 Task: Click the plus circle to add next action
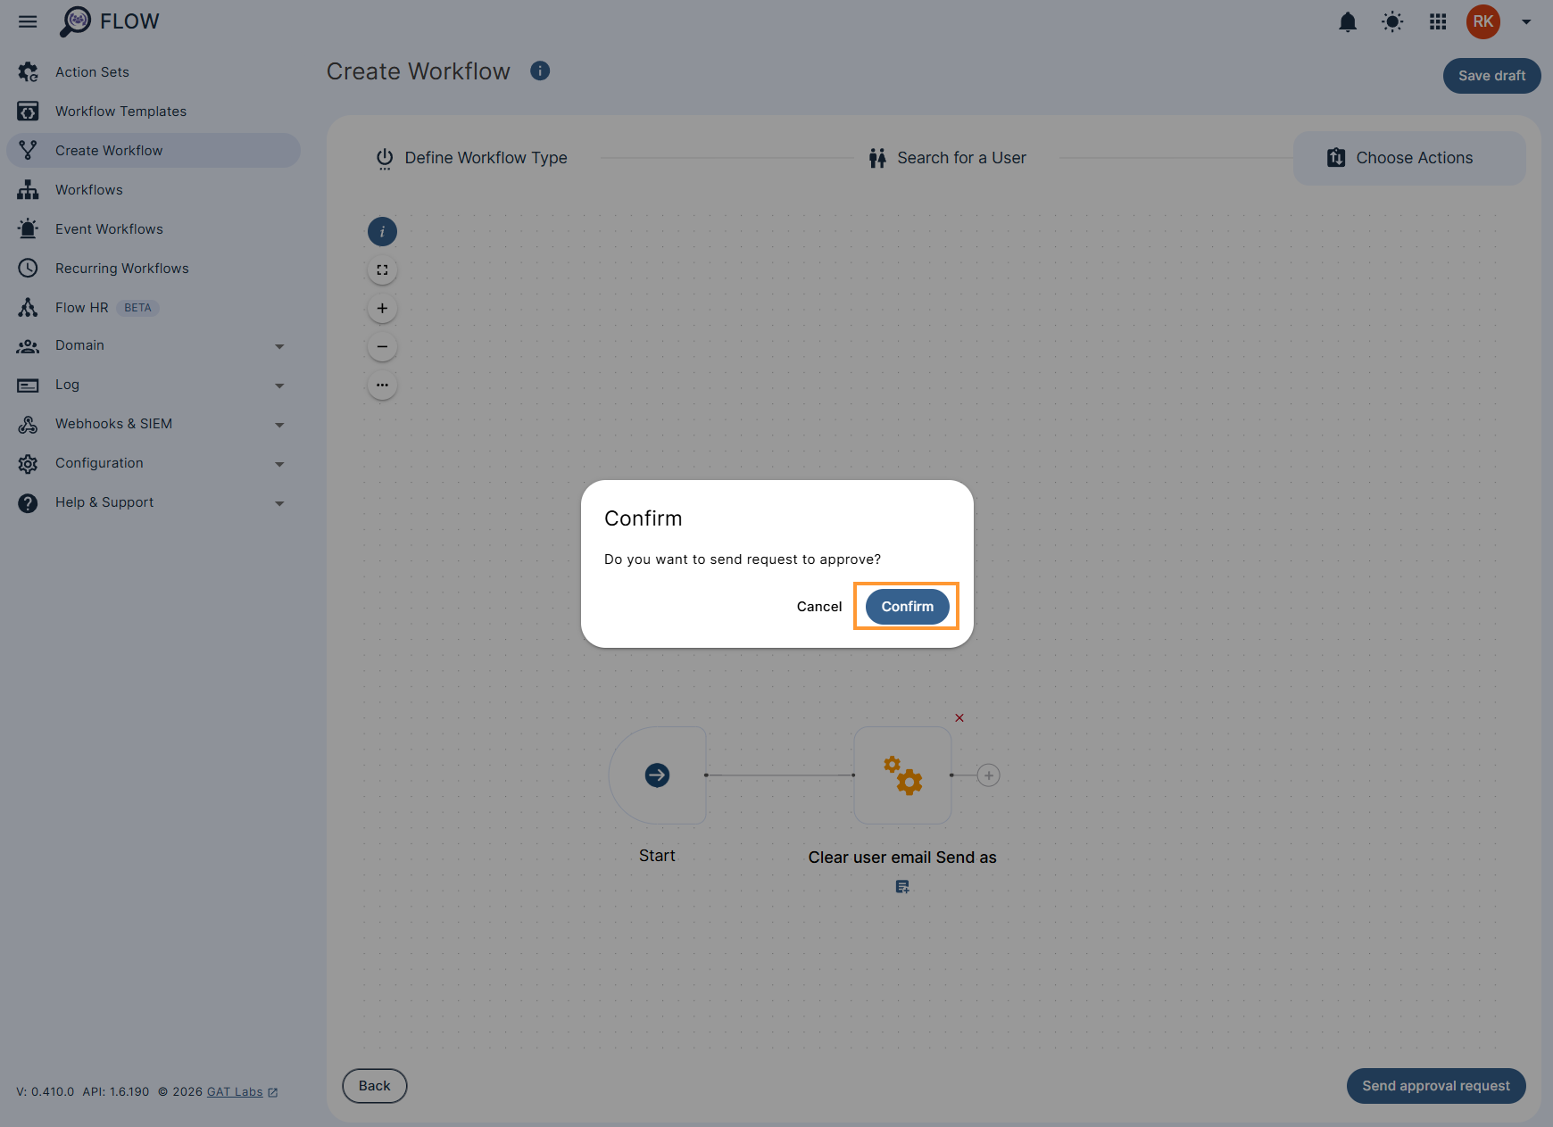(988, 775)
